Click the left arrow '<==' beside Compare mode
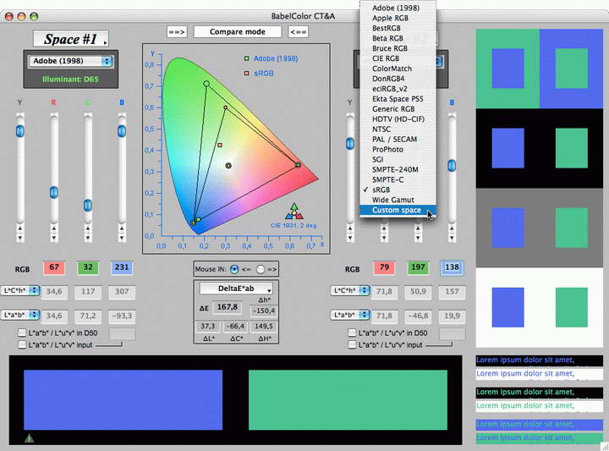Screen dimensions: 609x451 pyautogui.click(x=299, y=32)
